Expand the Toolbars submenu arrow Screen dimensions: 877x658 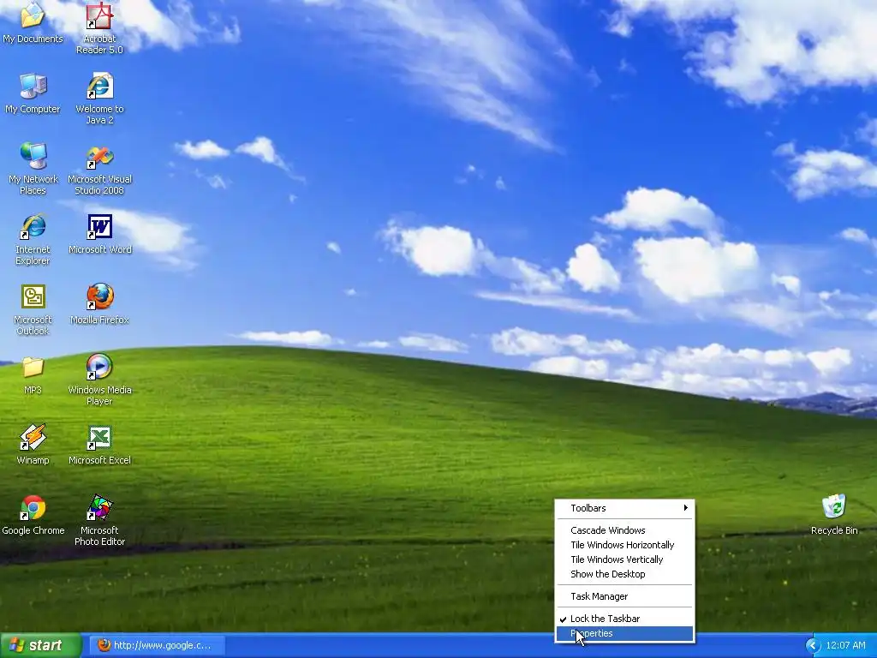(685, 508)
